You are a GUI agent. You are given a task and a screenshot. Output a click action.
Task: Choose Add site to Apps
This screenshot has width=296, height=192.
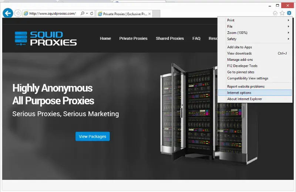255,47
